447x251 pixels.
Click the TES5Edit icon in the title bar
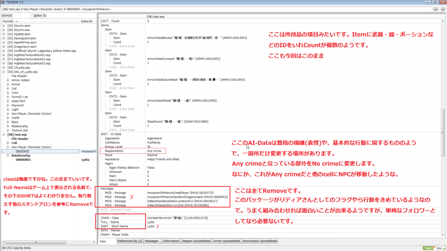tap(3, 2)
